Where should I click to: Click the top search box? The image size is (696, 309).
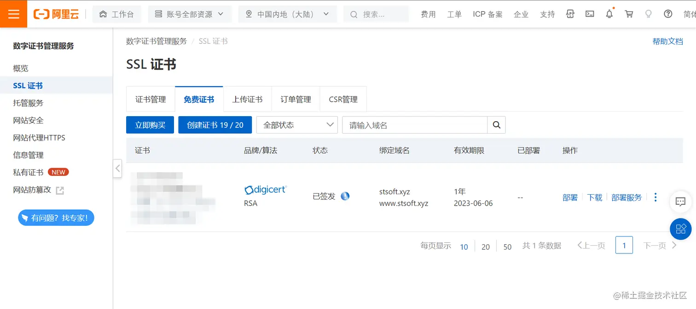376,14
